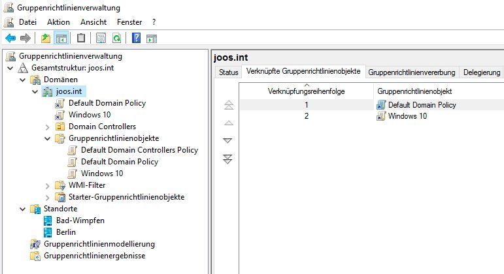Image resolution: width=504 pixels, height=274 pixels.
Task: Open Help with the blue question mark icon
Action: (136, 38)
